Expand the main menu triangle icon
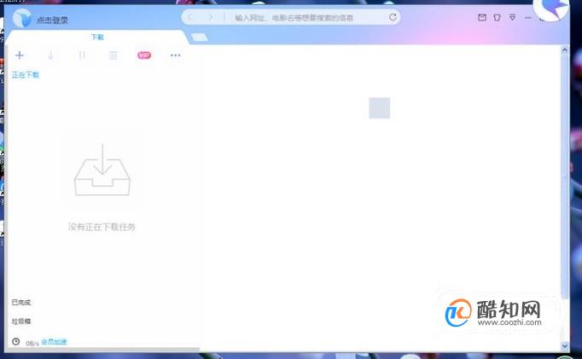582x359 pixels. pos(512,17)
